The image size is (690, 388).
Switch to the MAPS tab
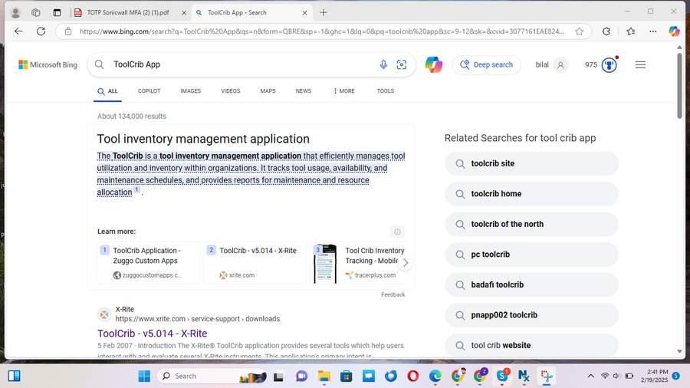[x=268, y=91]
